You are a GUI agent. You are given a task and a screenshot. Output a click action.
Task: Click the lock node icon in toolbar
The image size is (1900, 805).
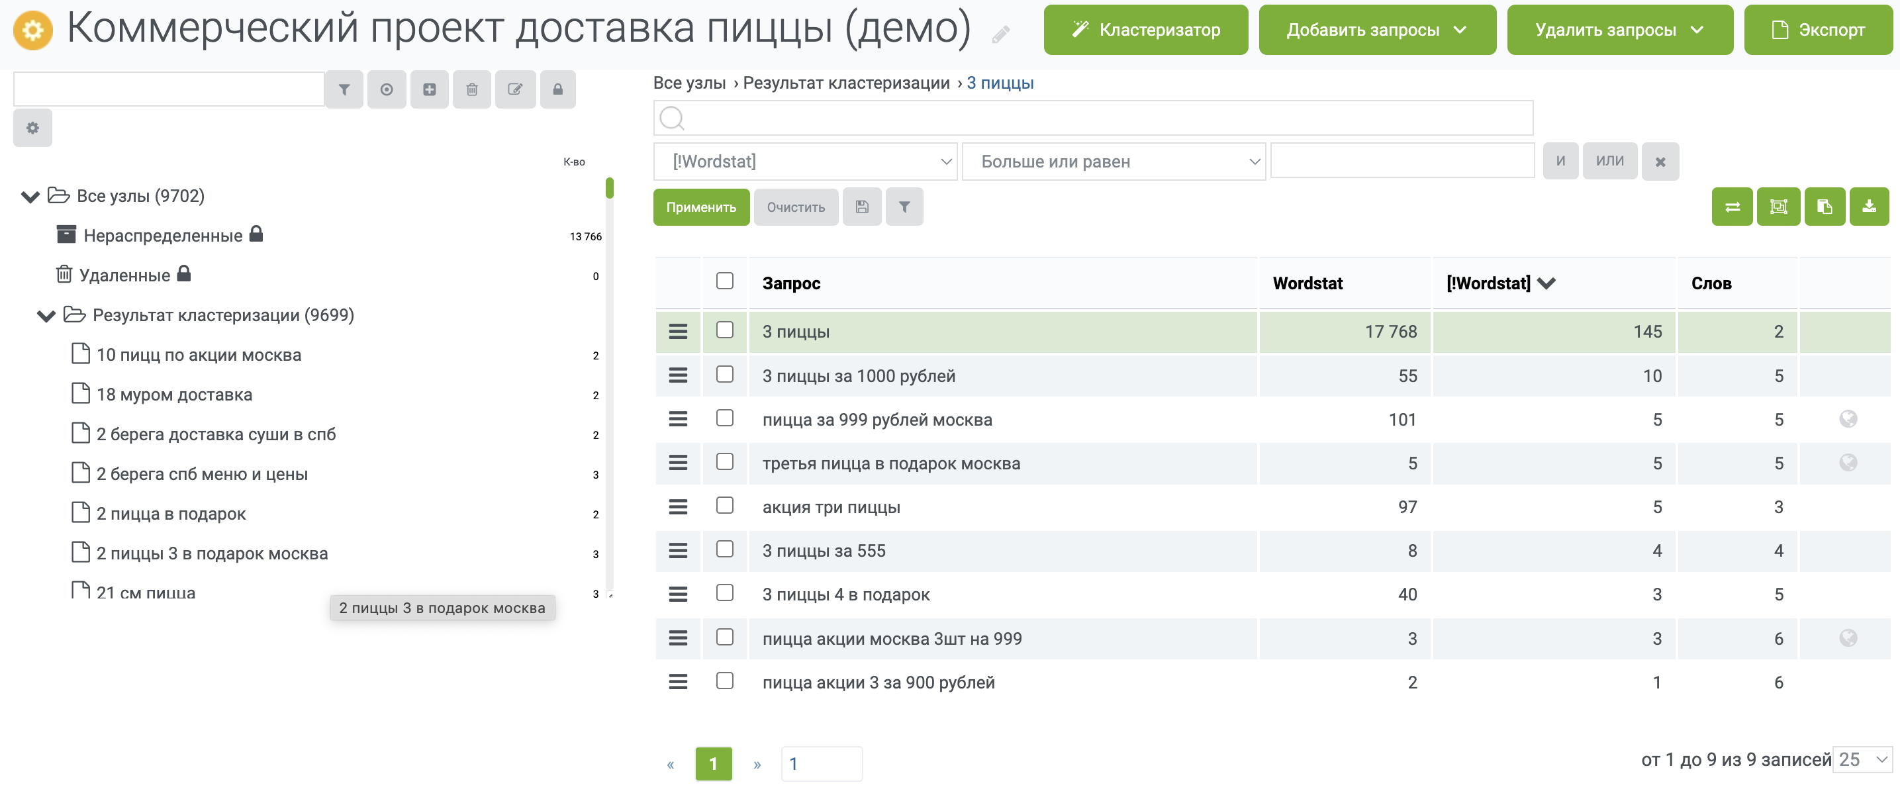click(x=557, y=89)
